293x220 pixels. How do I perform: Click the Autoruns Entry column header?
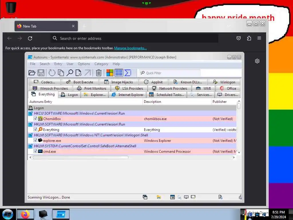coord(85,102)
